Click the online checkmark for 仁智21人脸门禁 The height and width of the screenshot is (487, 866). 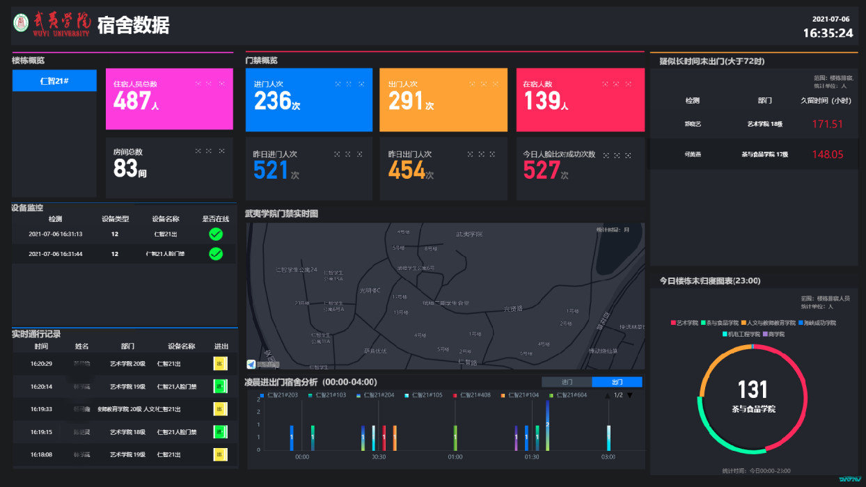(x=216, y=254)
